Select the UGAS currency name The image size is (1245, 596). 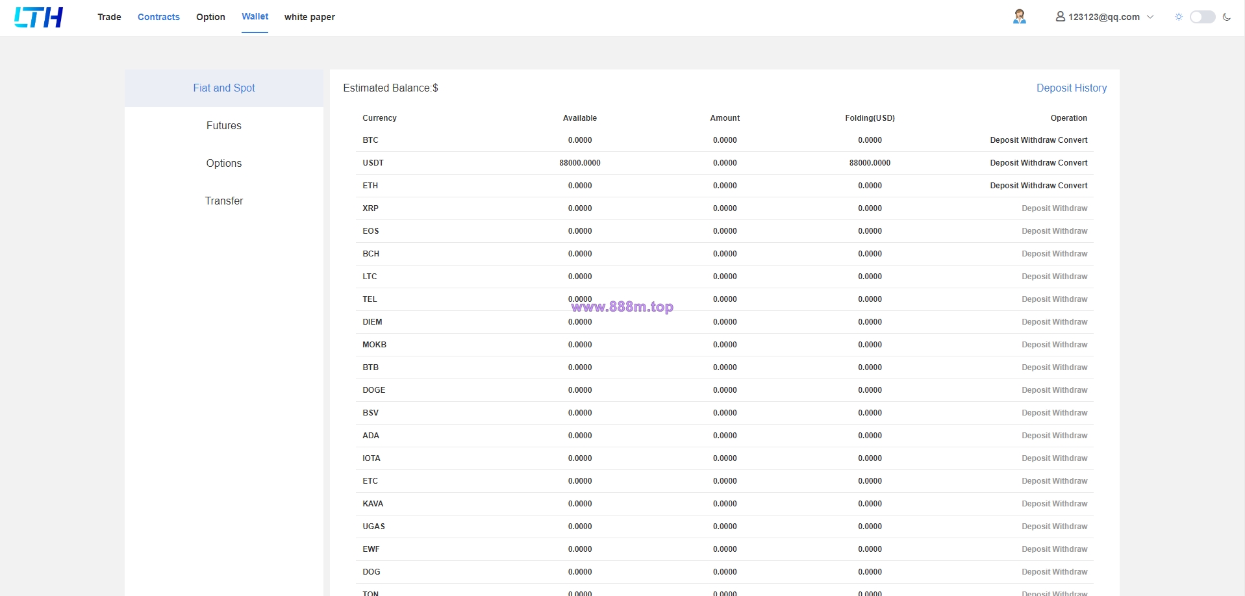(373, 527)
